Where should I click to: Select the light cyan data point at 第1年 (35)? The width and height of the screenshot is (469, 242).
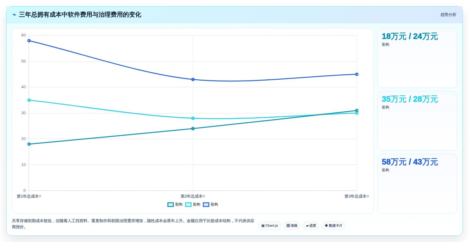click(29, 100)
